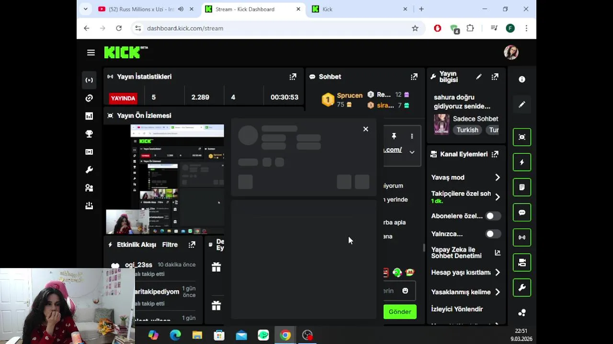Image resolution: width=613 pixels, height=344 pixels.
Task: Click the green-bordered speech bubble icon in right sidebar
Action: (522, 212)
